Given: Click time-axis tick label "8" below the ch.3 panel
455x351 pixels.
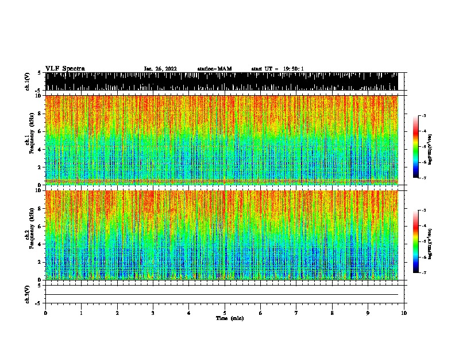Looking at the screenshot, I should point(332,313).
